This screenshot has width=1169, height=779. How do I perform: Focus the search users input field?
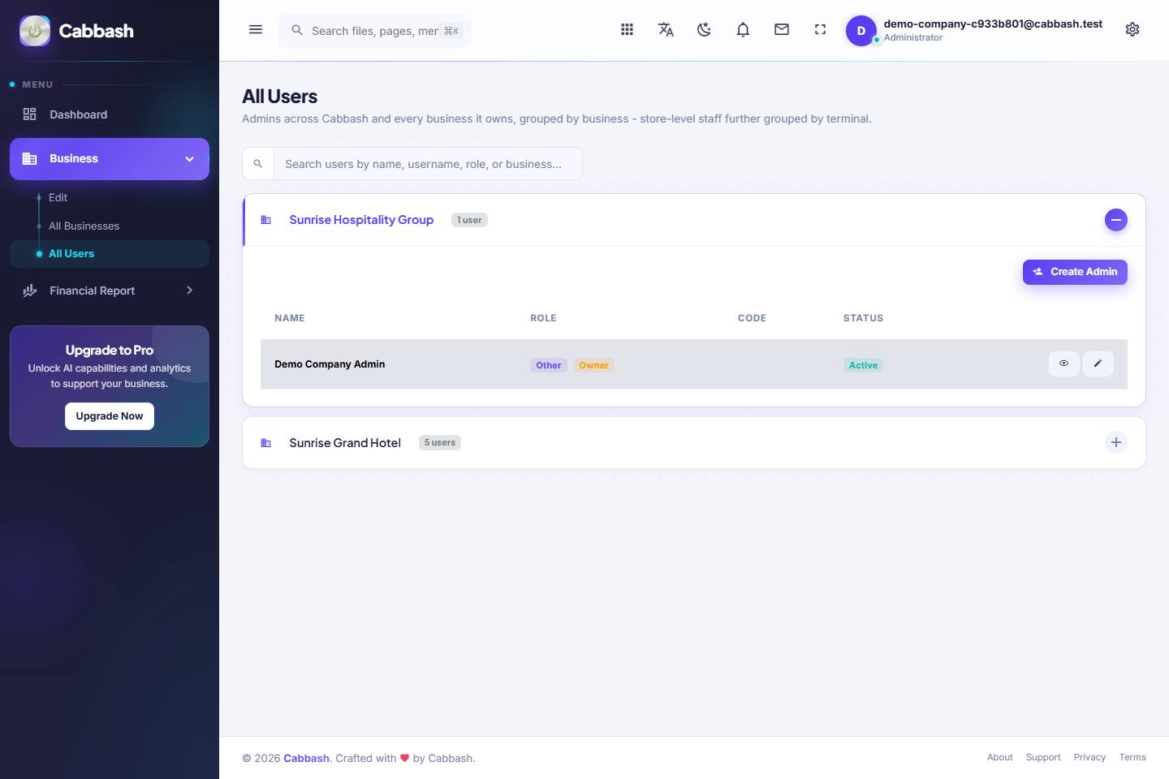pyautogui.click(x=428, y=164)
